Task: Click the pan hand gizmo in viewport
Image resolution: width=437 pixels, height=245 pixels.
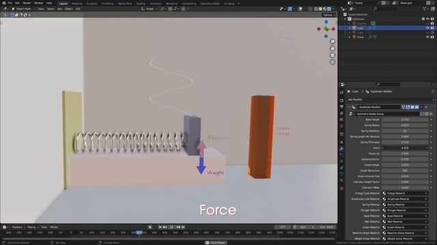Action: [x=333, y=48]
